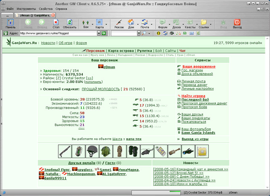Click the Панель toolbar icon
The width and height of the screenshot is (270, 196).
pos(11,24)
